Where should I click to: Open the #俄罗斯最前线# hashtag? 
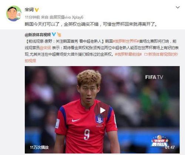coord(128,54)
